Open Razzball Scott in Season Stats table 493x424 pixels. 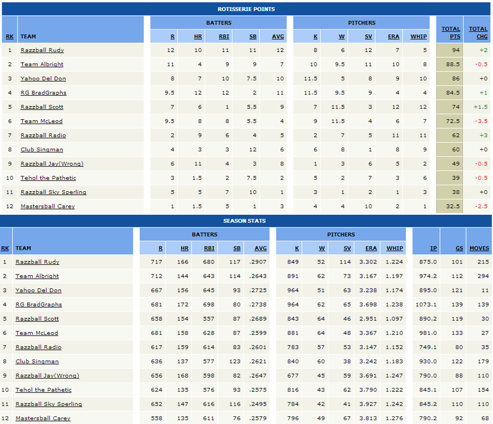[37, 319]
